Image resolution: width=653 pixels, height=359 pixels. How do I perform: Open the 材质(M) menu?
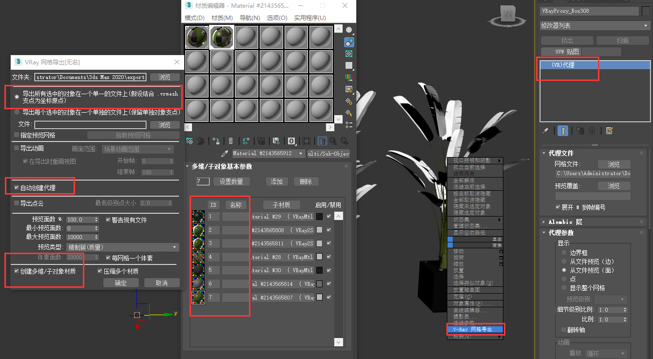(x=222, y=18)
